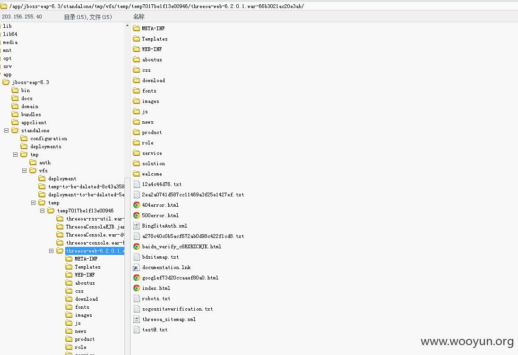Select 2ea2a0741d587cc11469a3f25e1427ef.txt file name
Image resolution: width=518 pixels, height=355 pixels.
pos(193,194)
